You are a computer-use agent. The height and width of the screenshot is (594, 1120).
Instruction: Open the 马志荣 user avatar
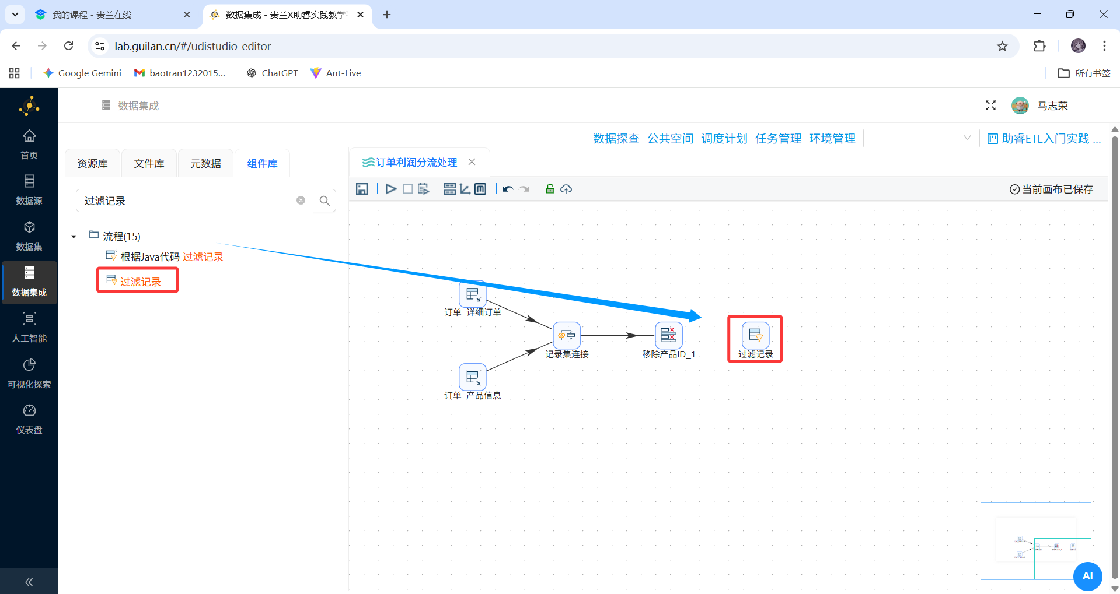pyautogui.click(x=1020, y=106)
